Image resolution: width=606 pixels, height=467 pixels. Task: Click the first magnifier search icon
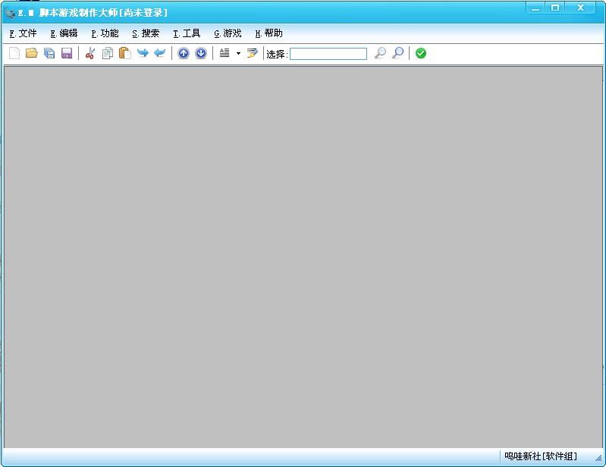pyautogui.click(x=380, y=53)
